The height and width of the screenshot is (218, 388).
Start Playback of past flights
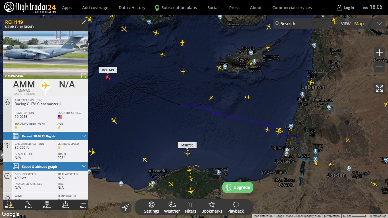click(235, 207)
